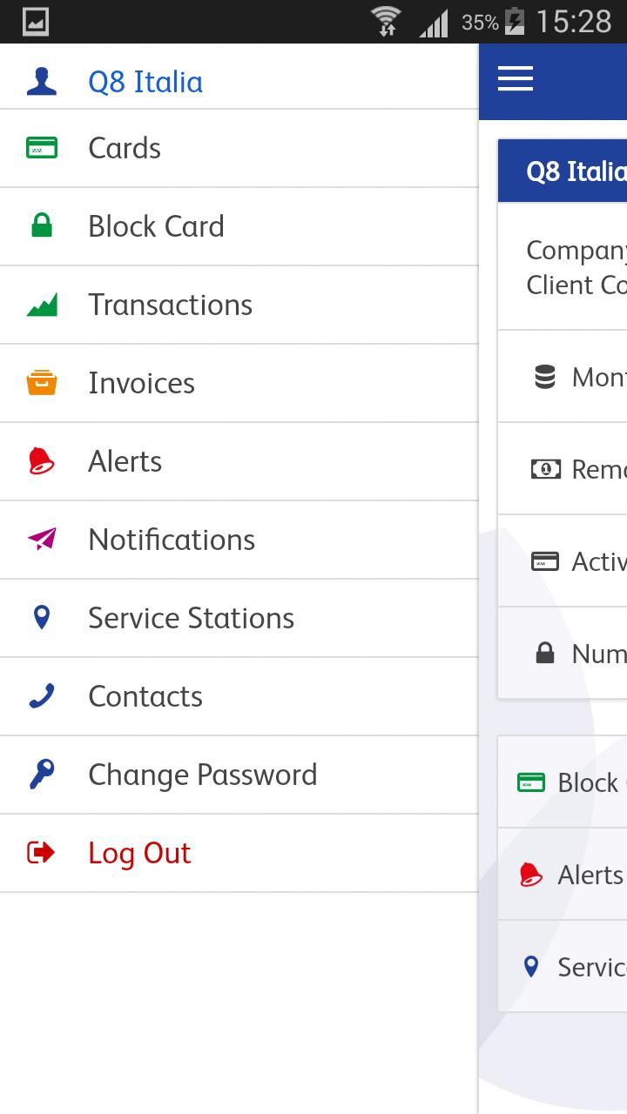
Task: Open the Q8 Italia profile entry
Action: (x=145, y=82)
